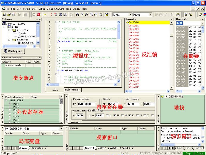Click the fifth brace step icon
The width and height of the screenshot is (206, 155).
point(96,14)
